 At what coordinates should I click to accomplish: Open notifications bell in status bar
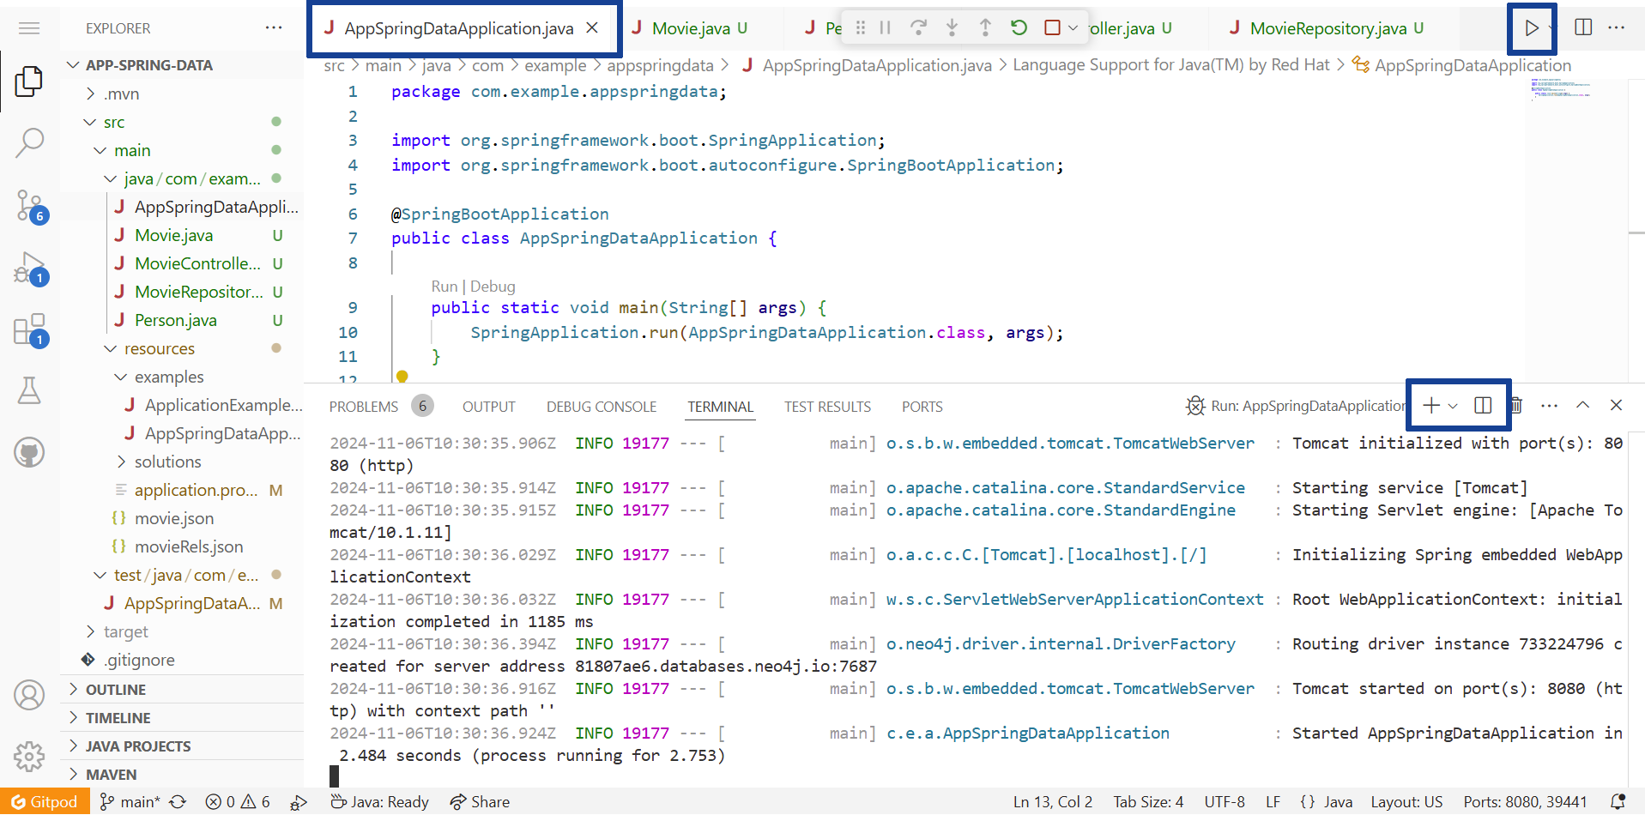click(1618, 801)
